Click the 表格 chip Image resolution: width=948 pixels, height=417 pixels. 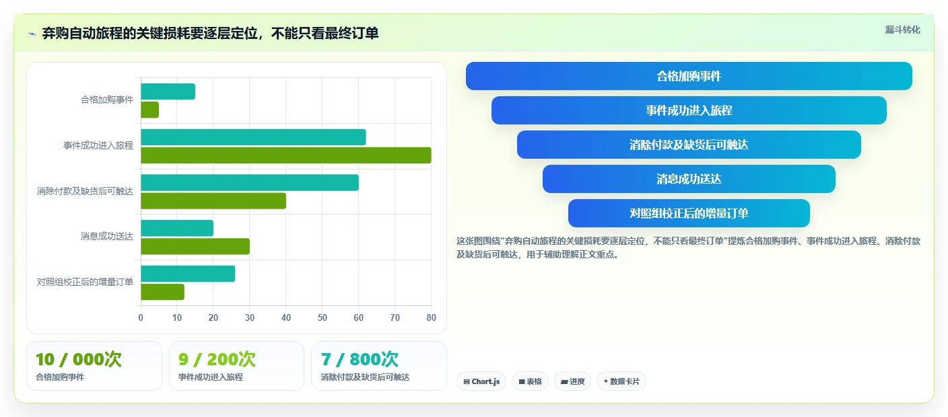coord(530,381)
